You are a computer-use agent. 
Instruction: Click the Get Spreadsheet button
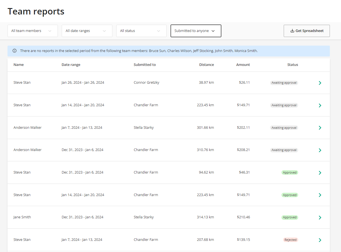(307, 31)
